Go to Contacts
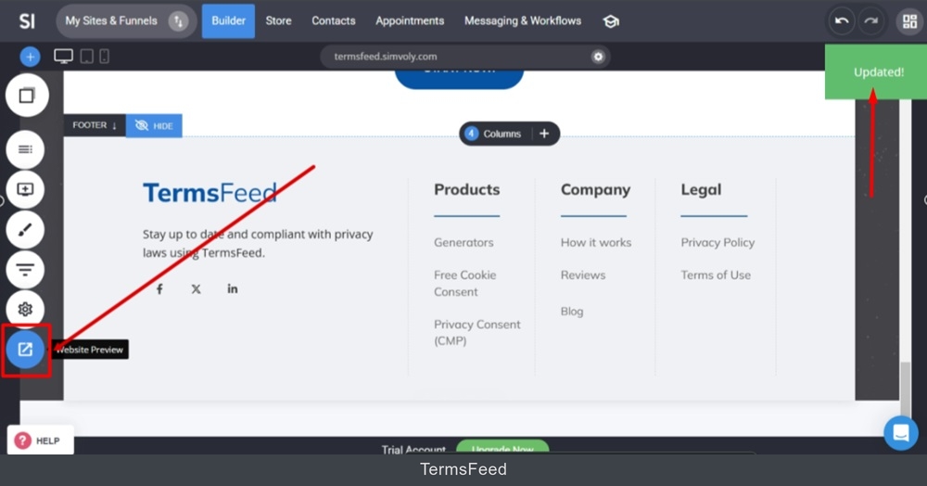Viewport: 927px width, 486px height. tap(334, 21)
